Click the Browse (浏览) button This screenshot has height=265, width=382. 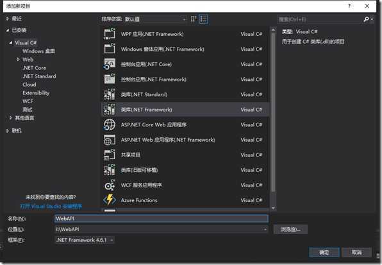[290, 229]
